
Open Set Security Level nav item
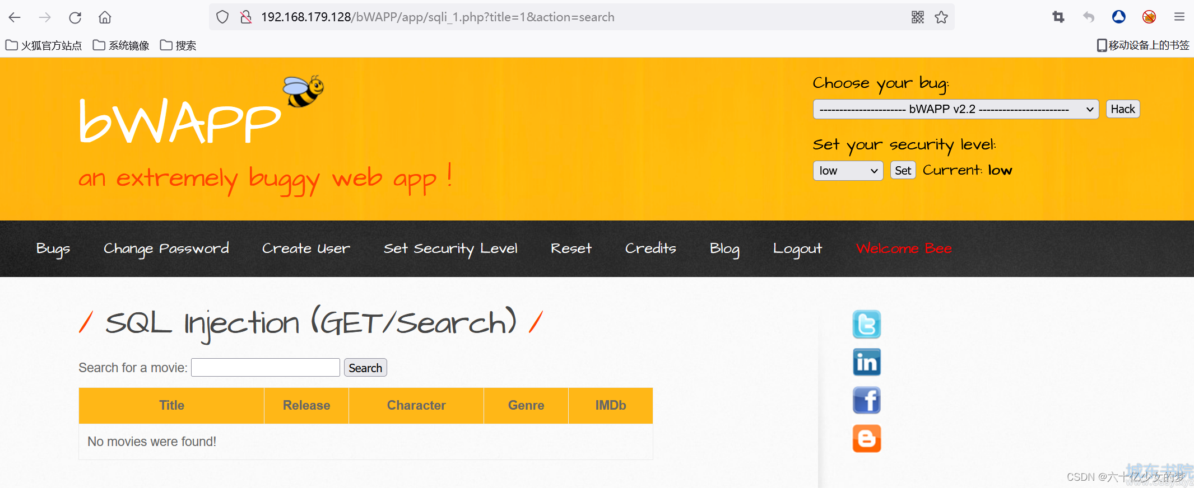pos(450,248)
